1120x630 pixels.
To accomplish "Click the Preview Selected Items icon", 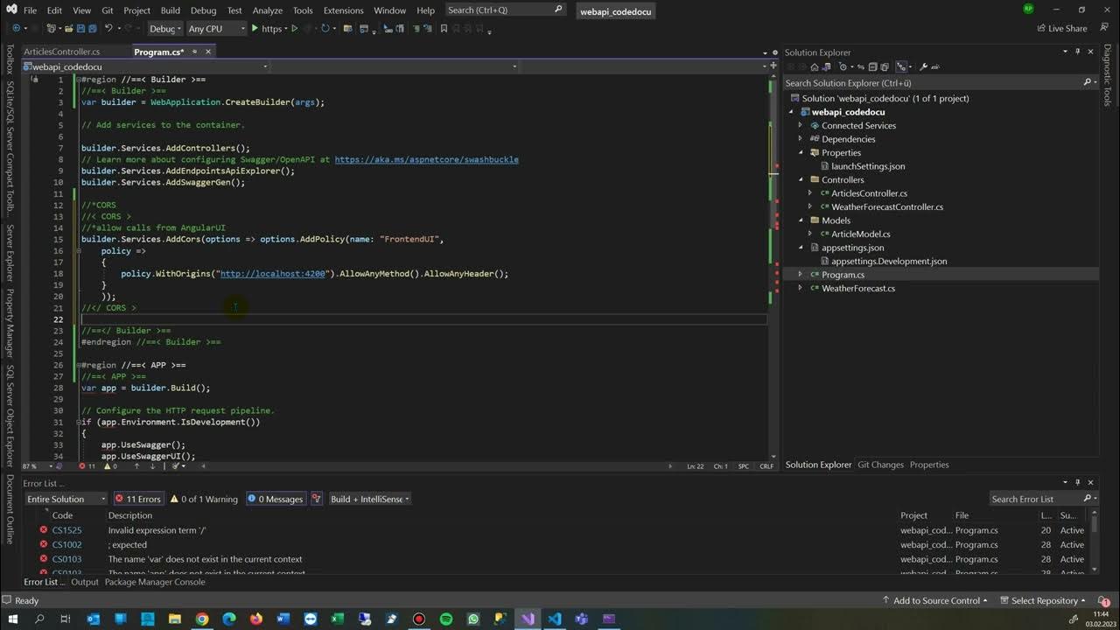I will tap(935, 66).
